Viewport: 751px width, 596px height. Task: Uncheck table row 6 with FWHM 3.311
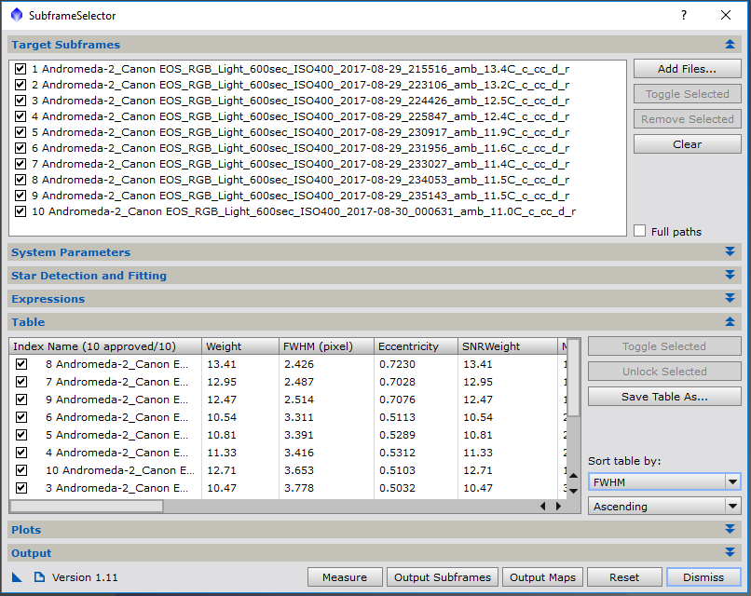(x=21, y=417)
